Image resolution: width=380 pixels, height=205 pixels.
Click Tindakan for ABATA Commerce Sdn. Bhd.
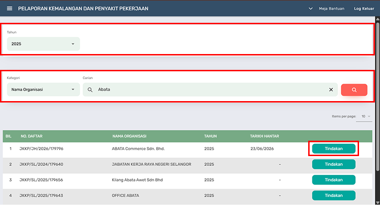click(x=333, y=149)
